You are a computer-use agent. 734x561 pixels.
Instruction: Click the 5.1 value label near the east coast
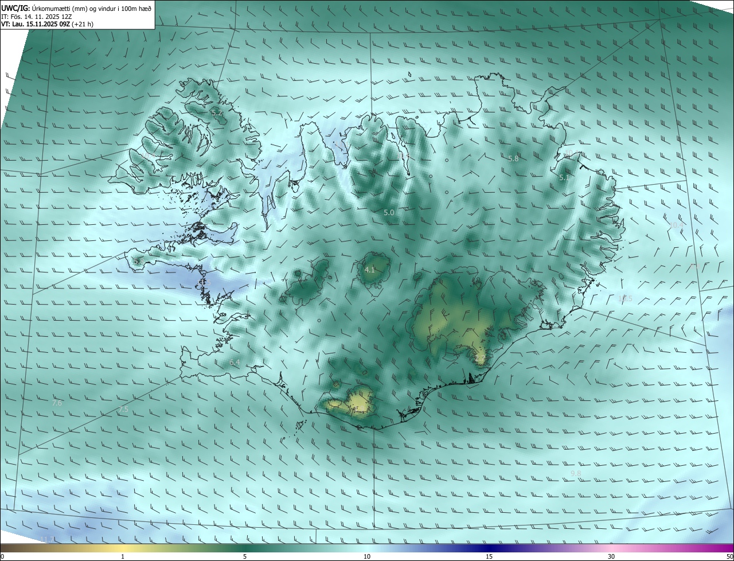tap(564, 178)
